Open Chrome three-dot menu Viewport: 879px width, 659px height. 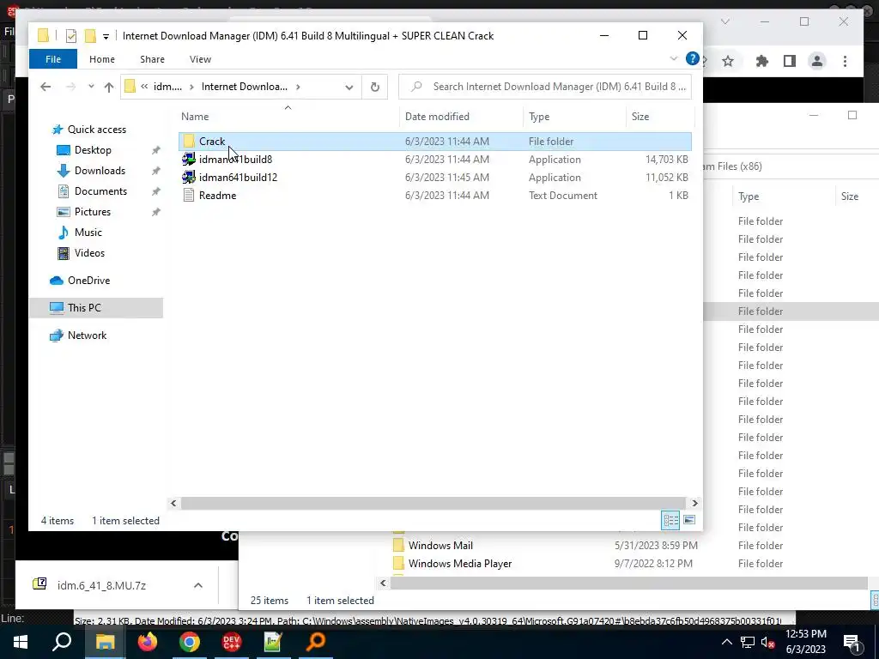(845, 61)
